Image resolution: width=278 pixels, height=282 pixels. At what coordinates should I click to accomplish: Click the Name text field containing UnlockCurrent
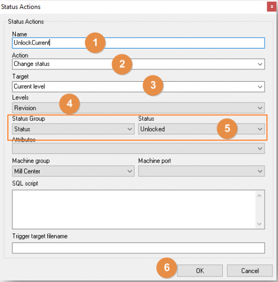138,43
